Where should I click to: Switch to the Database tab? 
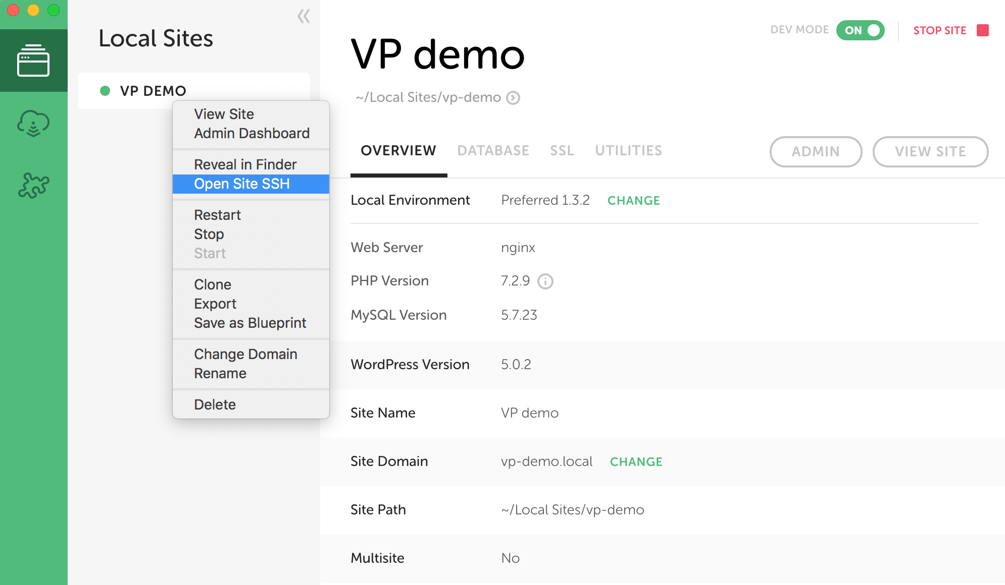[493, 151]
